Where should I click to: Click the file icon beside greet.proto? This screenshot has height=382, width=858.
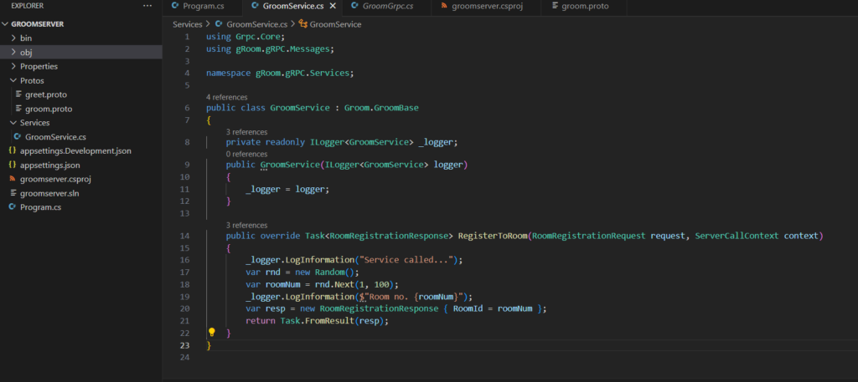[x=18, y=94]
